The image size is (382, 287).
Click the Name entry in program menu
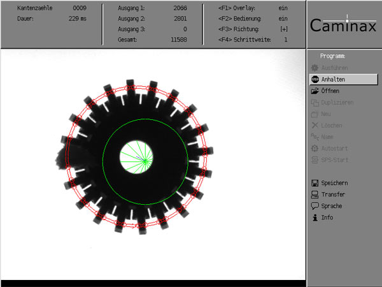click(x=328, y=137)
